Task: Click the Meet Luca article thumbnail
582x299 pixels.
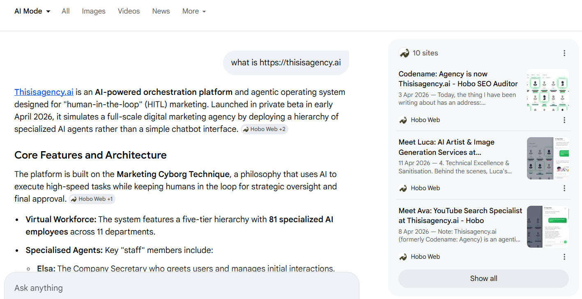Action: 548,159
